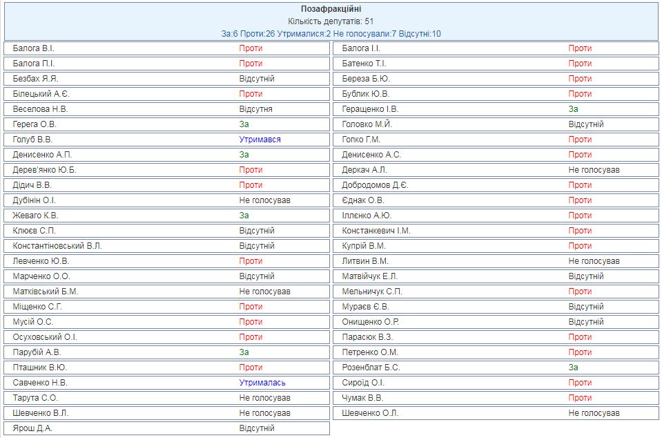This screenshot has width=662, height=438.
Task: Click the name Добродомов Д.Є.
Action: (375, 185)
